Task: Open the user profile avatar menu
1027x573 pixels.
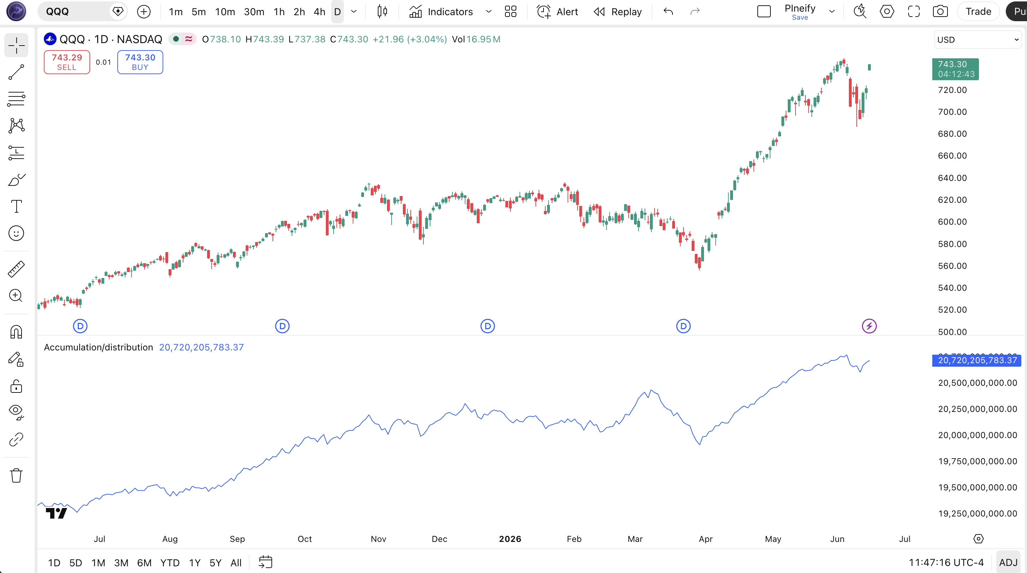Action: [16, 11]
